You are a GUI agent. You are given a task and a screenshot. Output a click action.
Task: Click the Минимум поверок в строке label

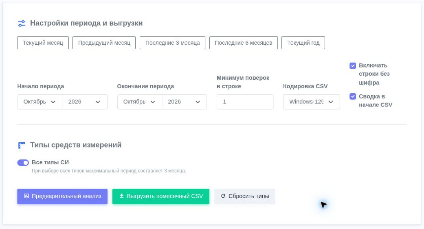tap(243, 82)
